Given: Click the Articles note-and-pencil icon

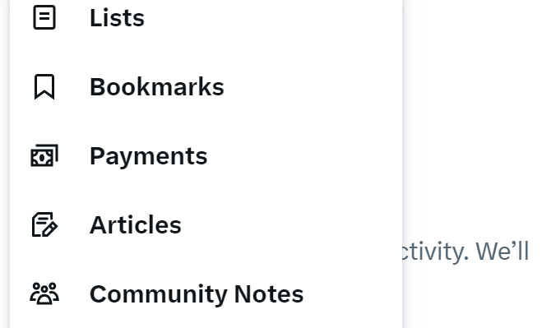Looking at the screenshot, I should 44,224.
